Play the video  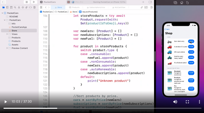point(6,102)
